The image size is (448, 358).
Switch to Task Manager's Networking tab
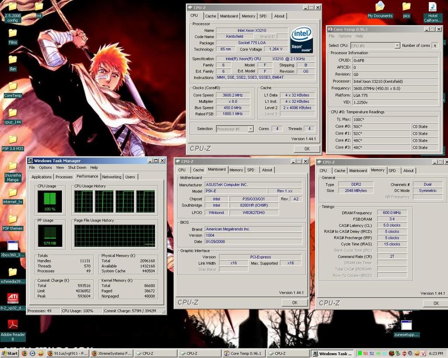coord(112,177)
